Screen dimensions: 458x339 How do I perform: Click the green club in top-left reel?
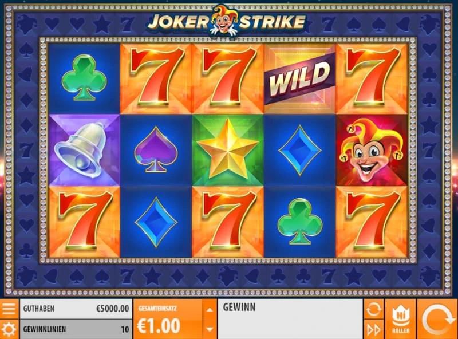84,77
